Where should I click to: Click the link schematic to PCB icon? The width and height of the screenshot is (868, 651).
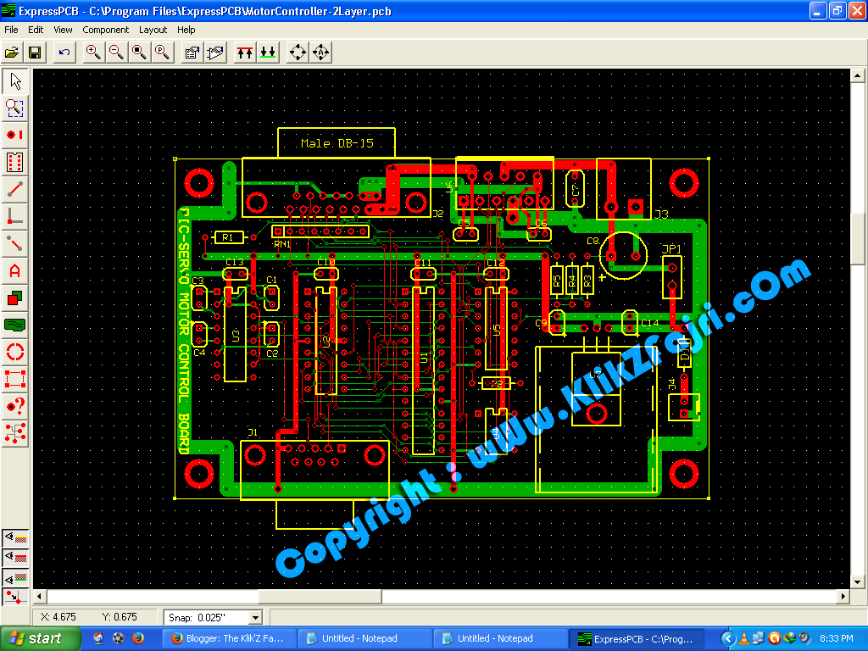(215, 53)
